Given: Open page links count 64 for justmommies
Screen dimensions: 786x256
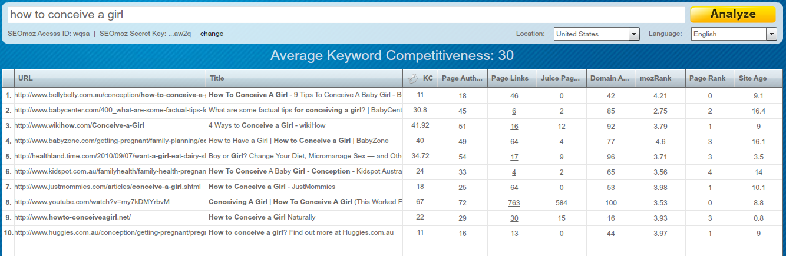Looking at the screenshot, I should (514, 187).
